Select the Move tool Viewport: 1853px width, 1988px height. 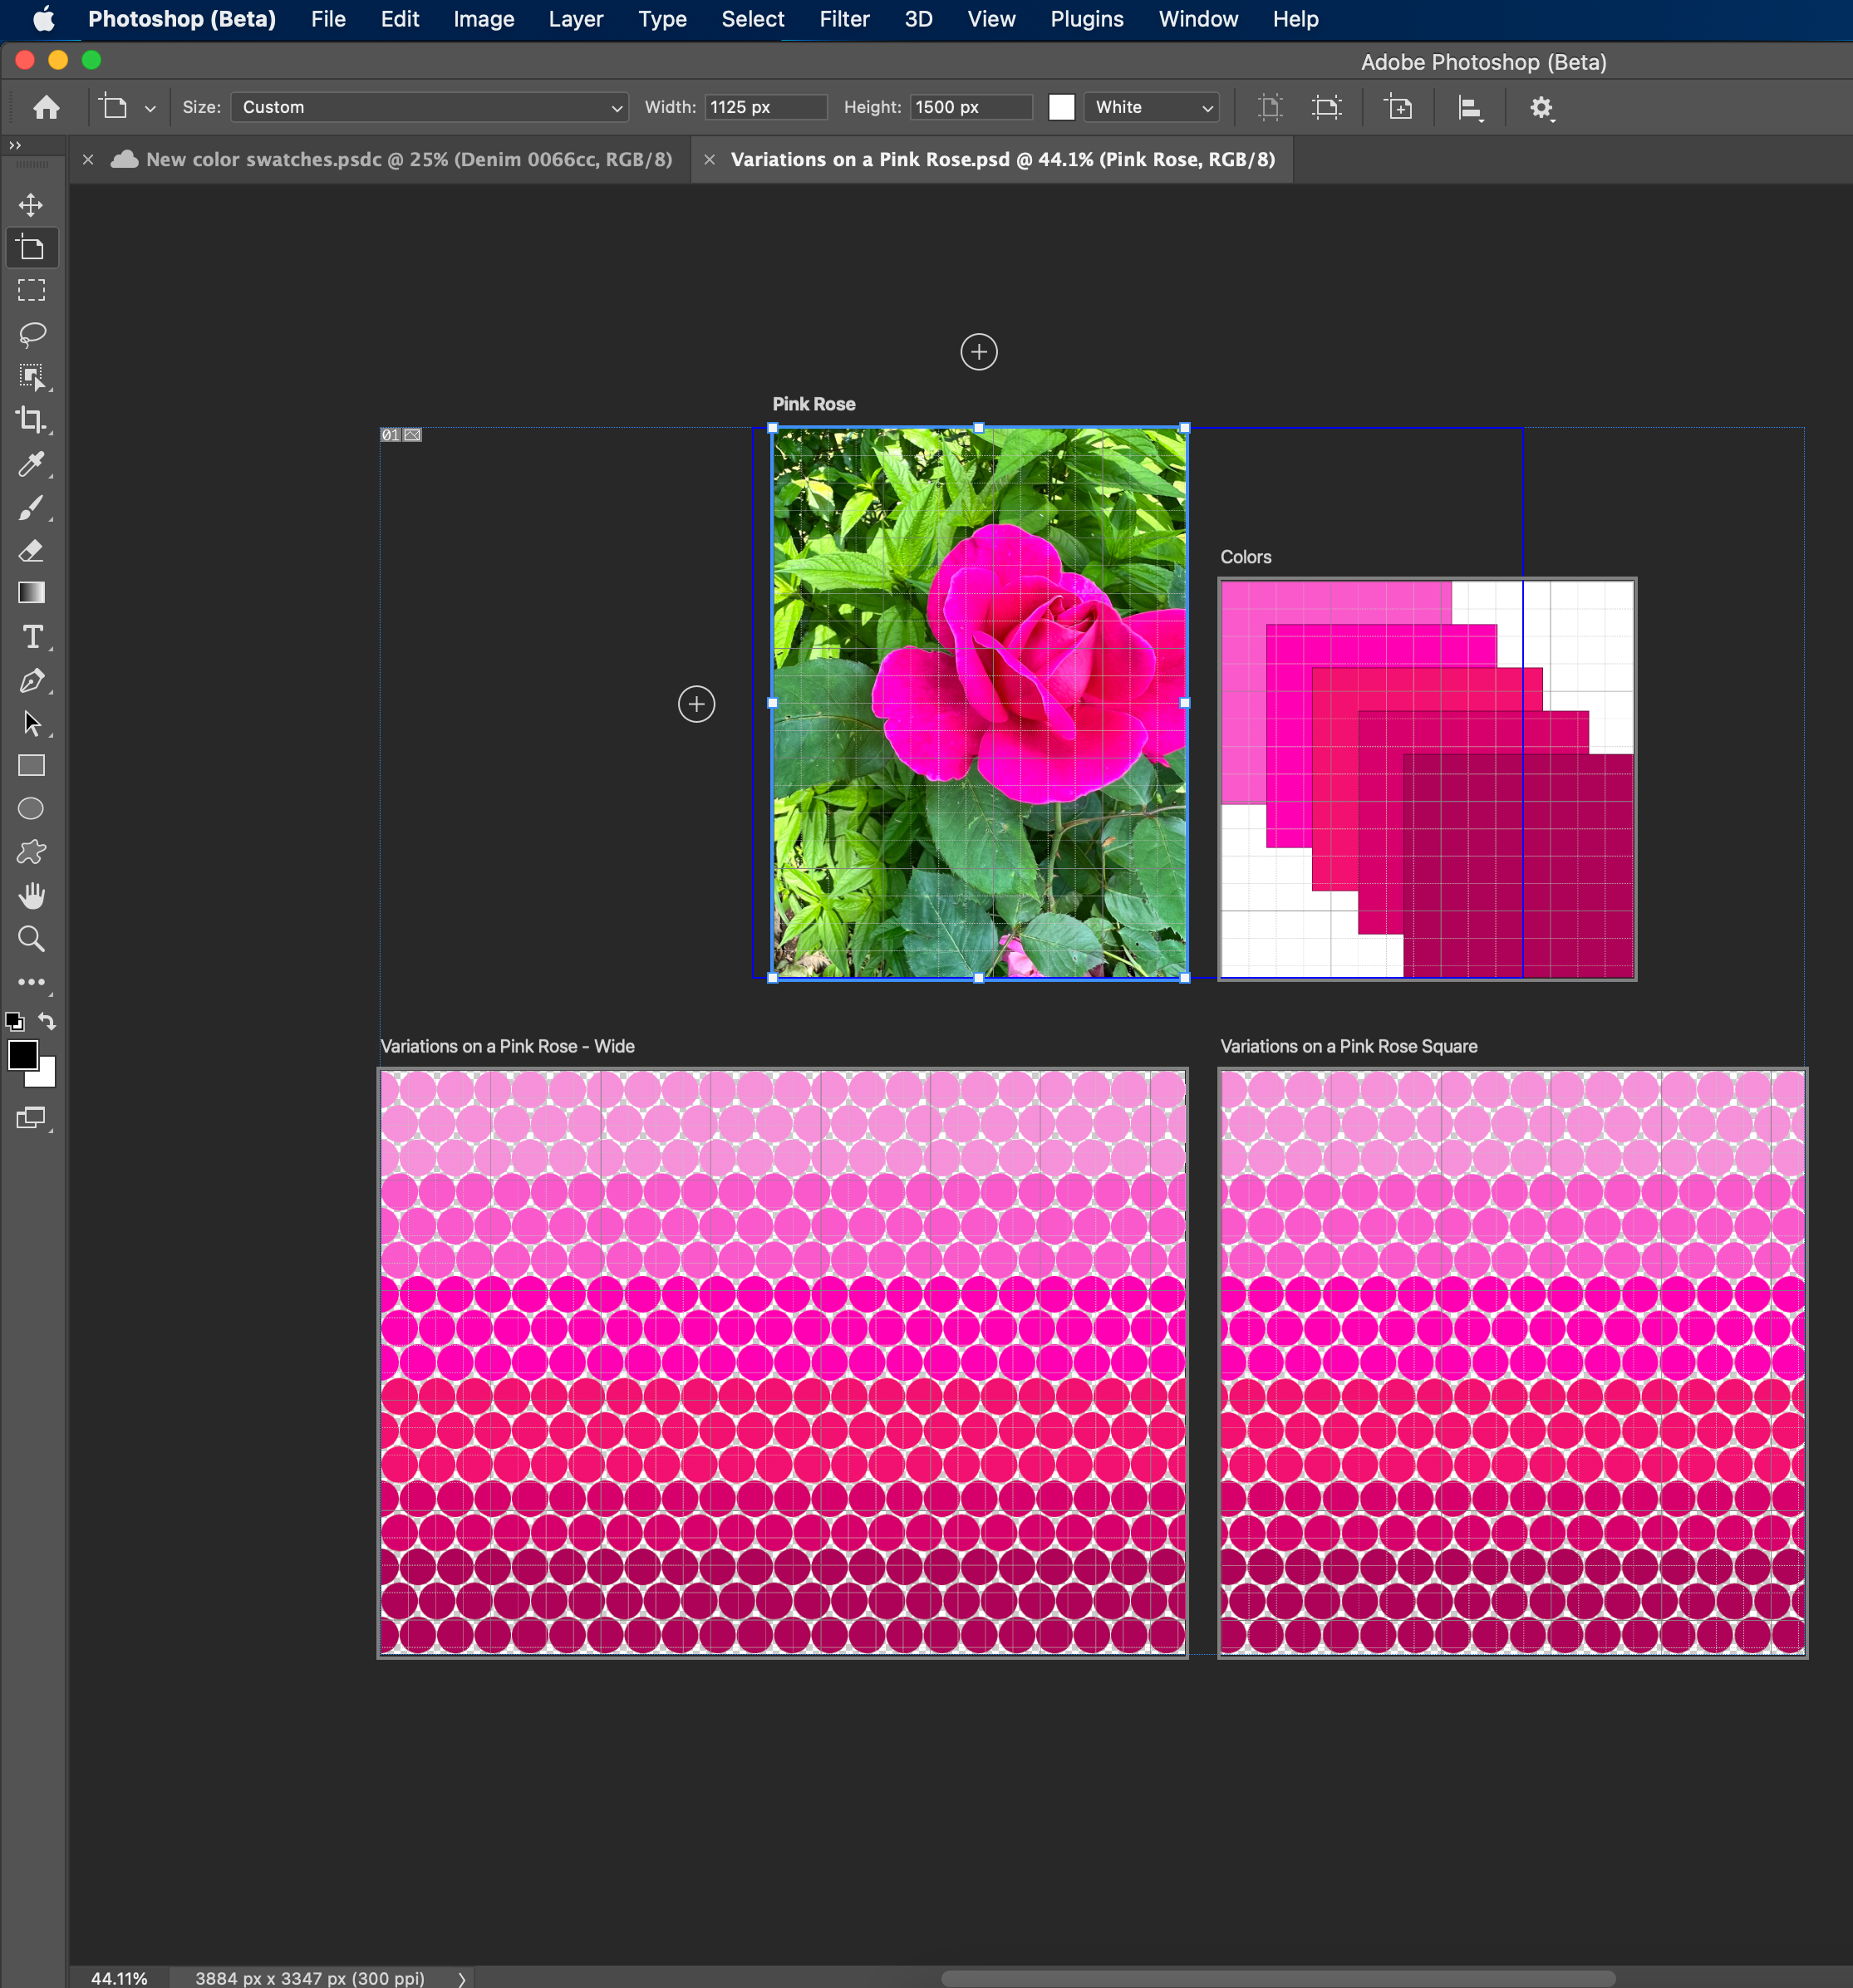[x=31, y=205]
